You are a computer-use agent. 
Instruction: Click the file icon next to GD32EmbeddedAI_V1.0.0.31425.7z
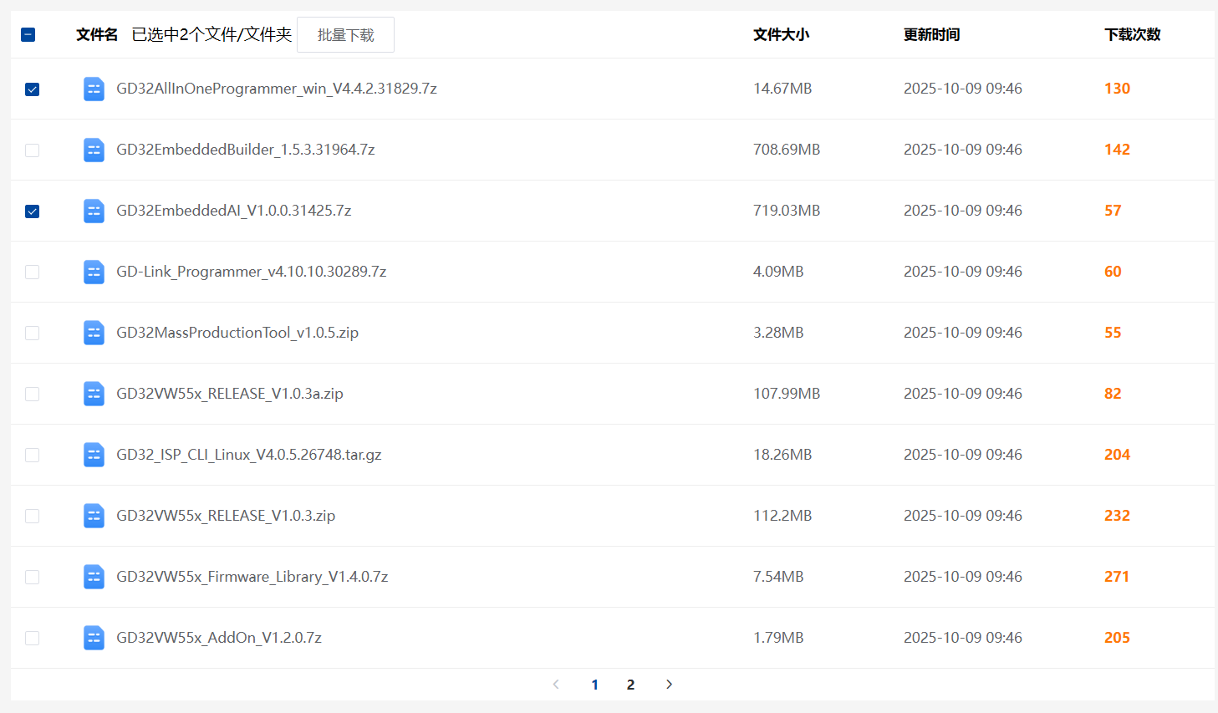pyautogui.click(x=94, y=211)
